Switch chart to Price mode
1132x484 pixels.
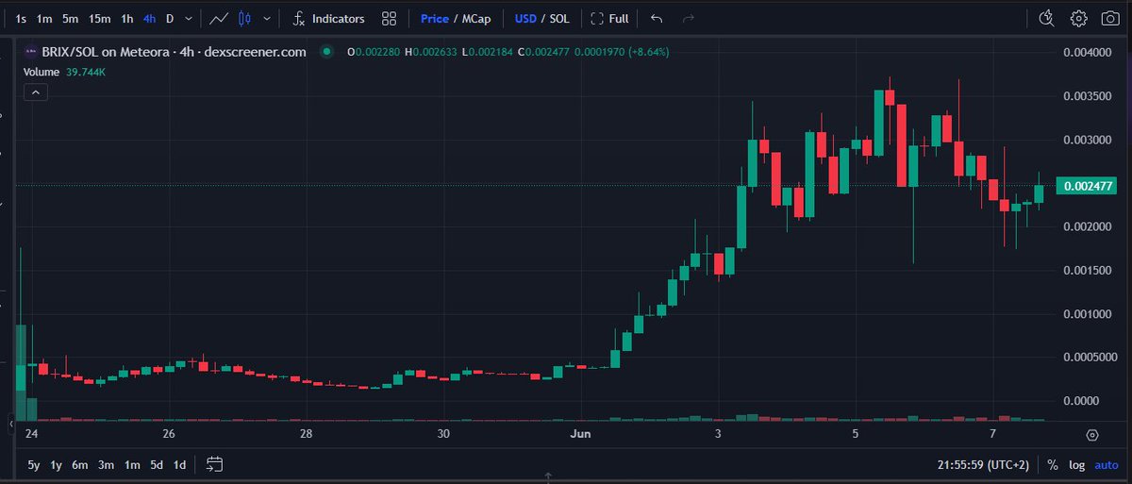(435, 19)
